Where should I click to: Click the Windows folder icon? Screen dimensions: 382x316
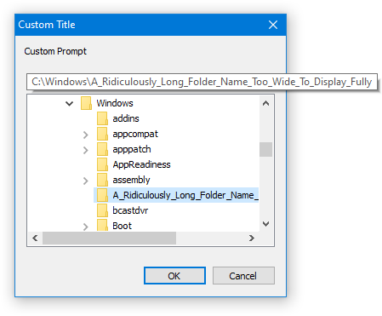(x=86, y=103)
